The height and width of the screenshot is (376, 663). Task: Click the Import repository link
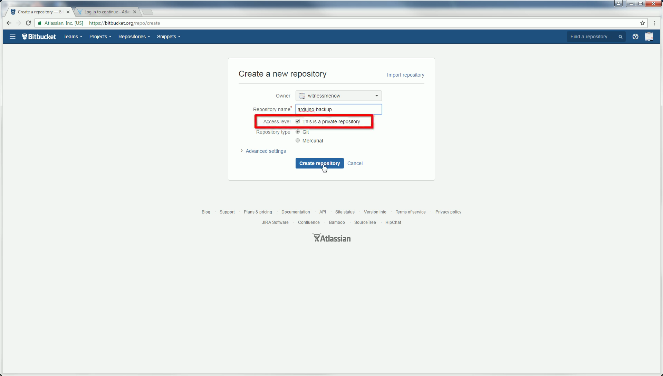[405, 75]
